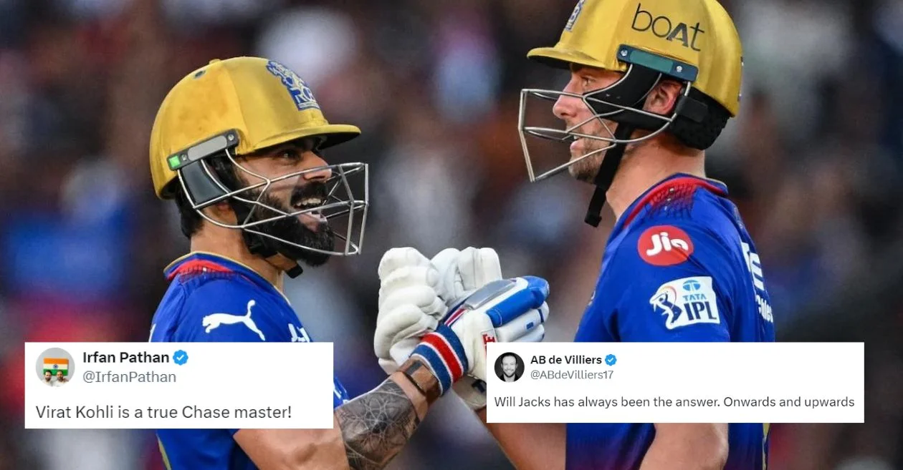Click Irfan Pathan's profile avatar
This screenshot has width=903, height=470.
pos(55,367)
